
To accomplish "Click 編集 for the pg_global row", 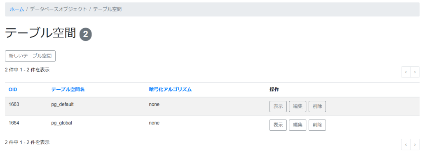I will pyautogui.click(x=298, y=125).
